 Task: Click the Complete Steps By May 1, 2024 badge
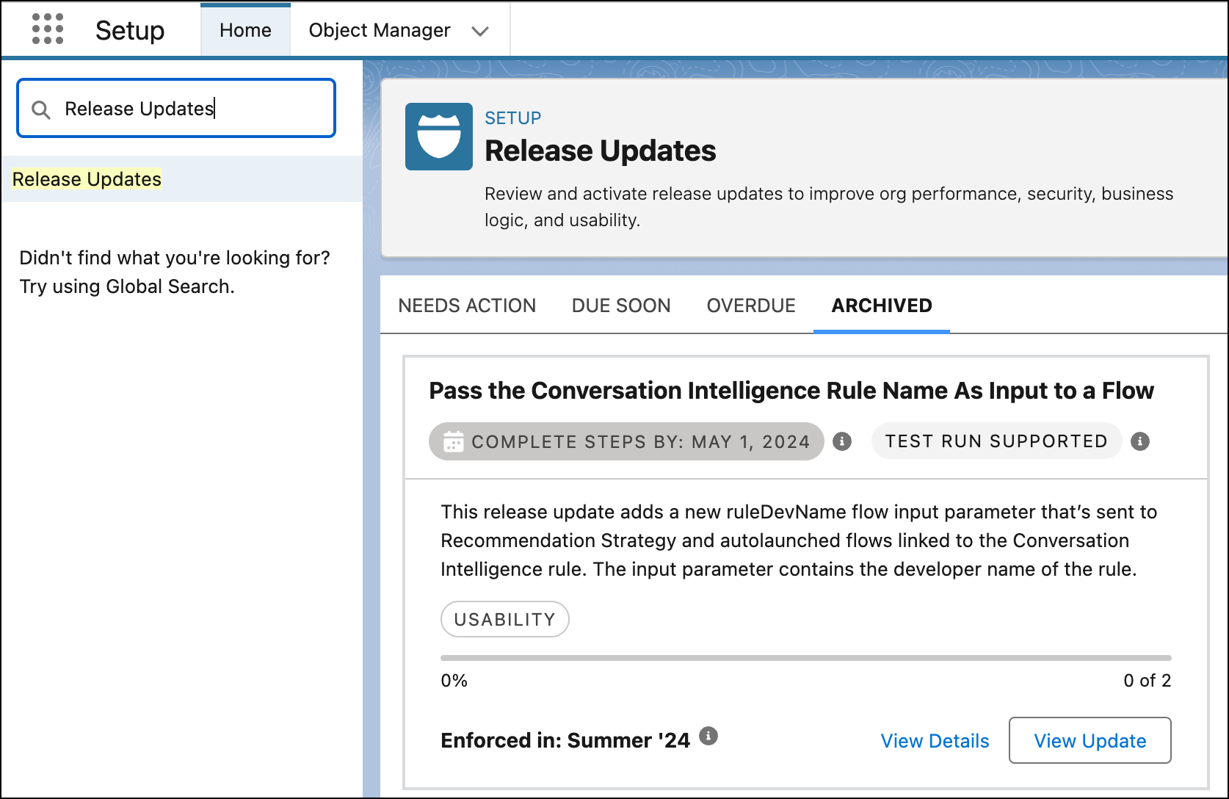[626, 441]
